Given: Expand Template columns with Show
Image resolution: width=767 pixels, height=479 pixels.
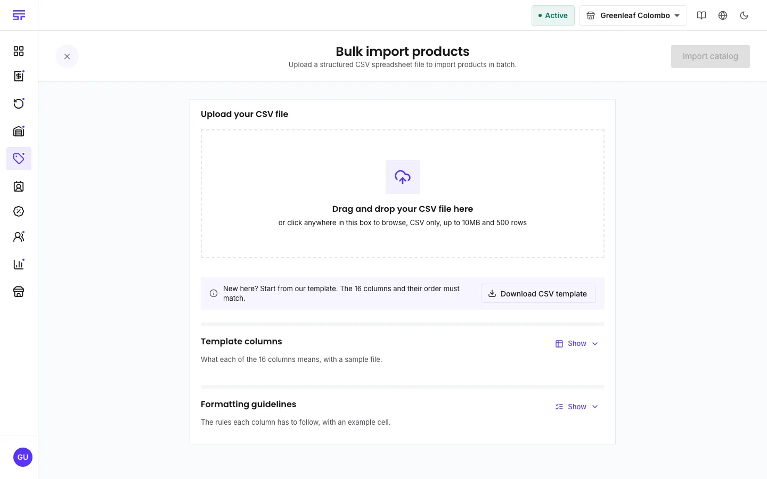Looking at the screenshot, I should click(577, 344).
